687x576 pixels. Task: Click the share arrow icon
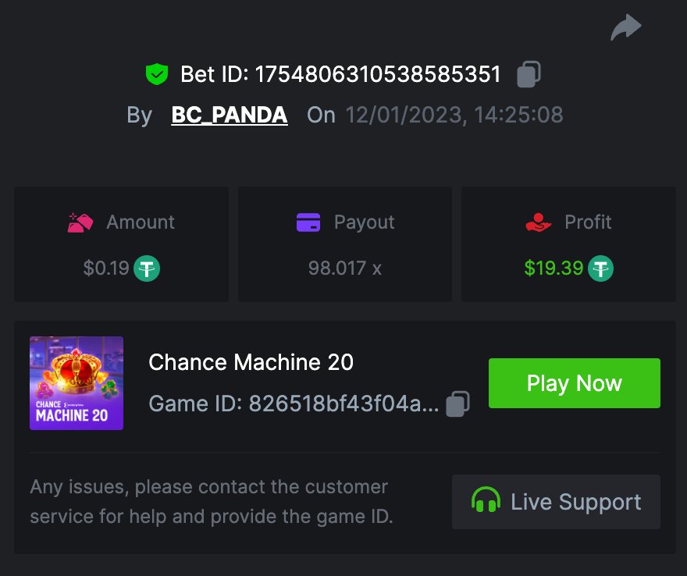point(625,28)
